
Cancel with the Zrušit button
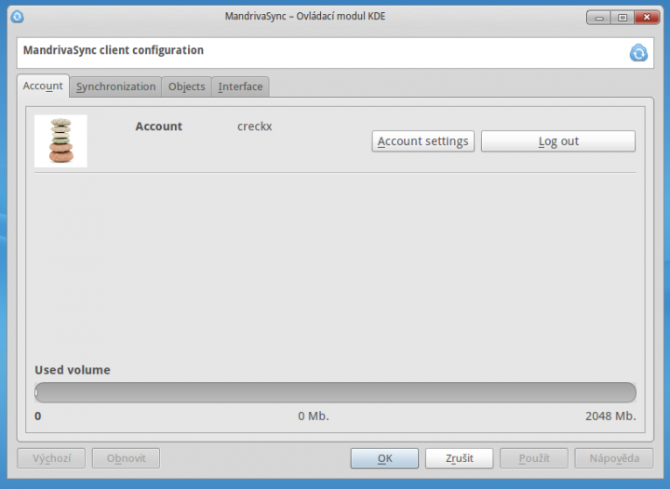click(460, 458)
